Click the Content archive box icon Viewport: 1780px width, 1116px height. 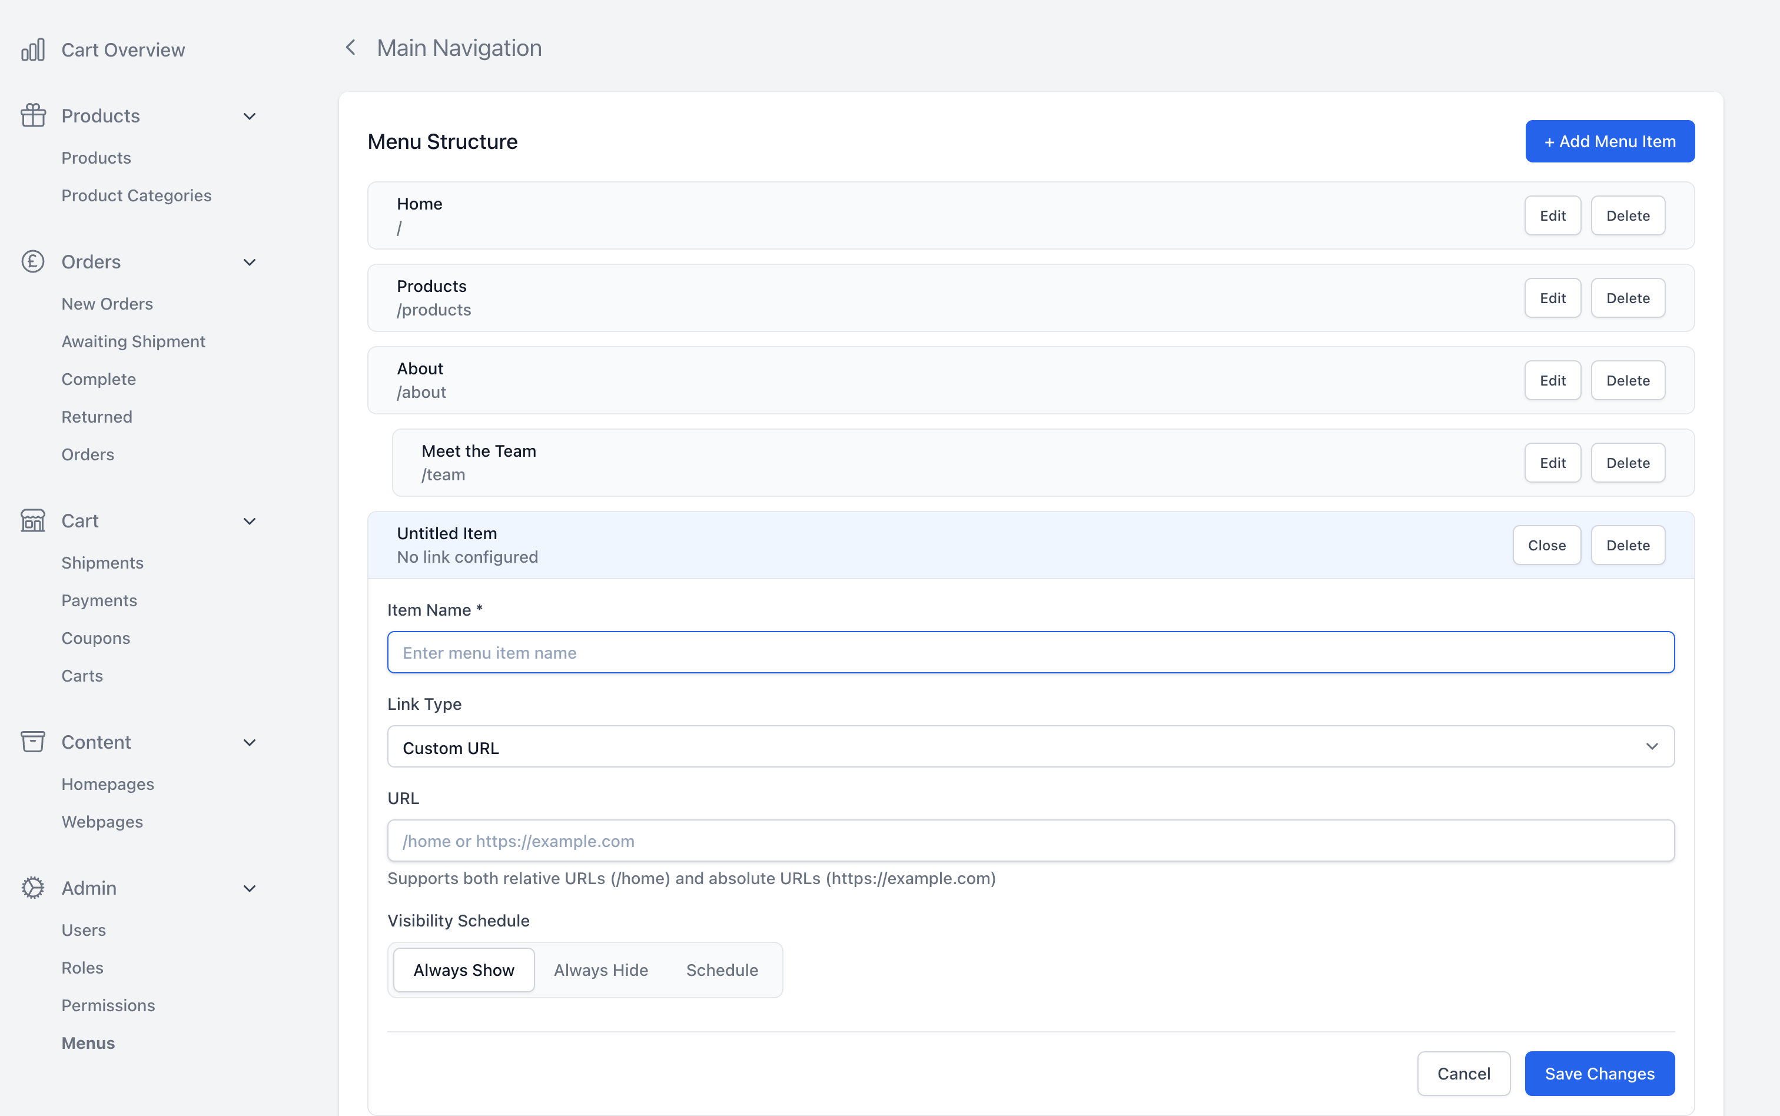click(32, 742)
